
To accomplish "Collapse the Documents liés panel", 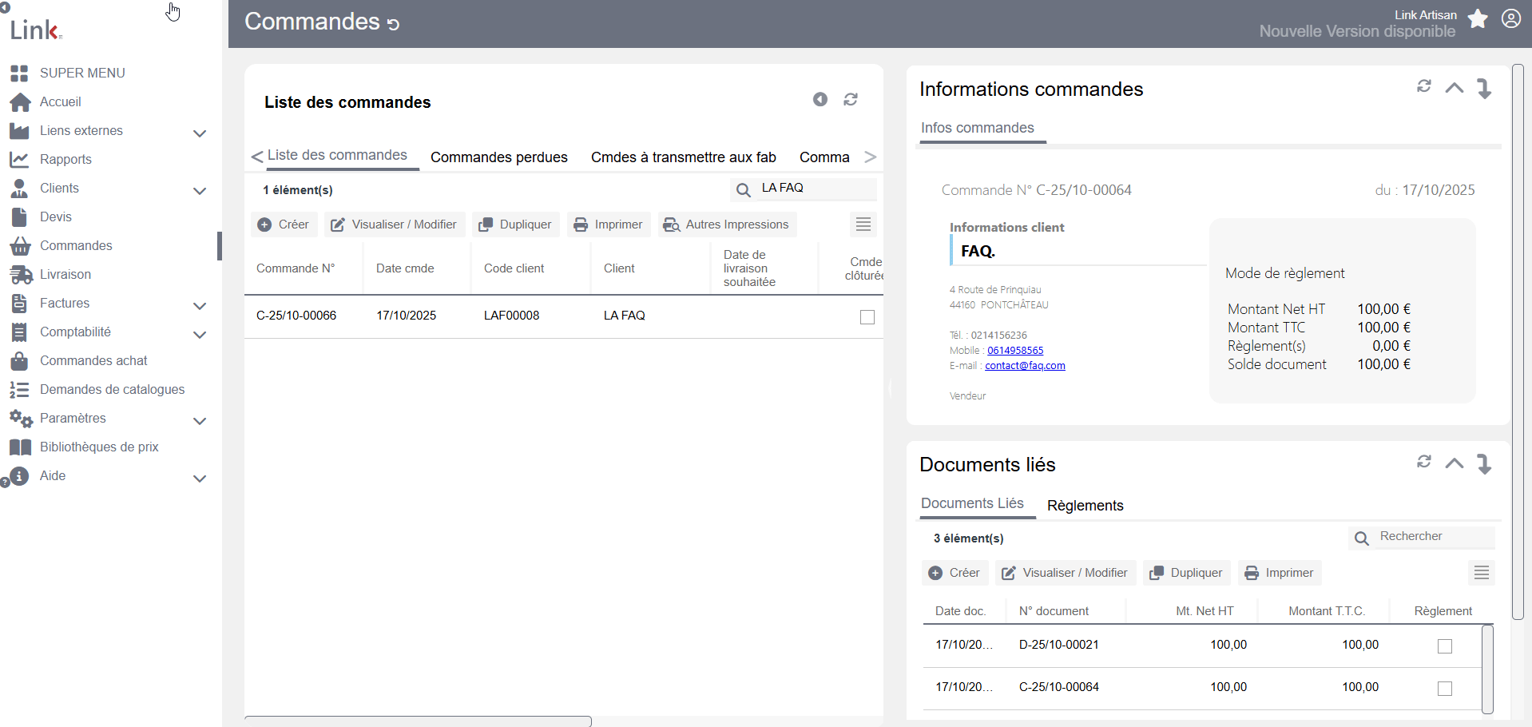I will (x=1455, y=463).
